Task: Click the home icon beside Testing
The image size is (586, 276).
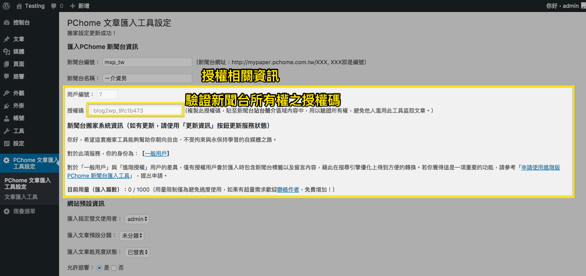Action: 19,6
